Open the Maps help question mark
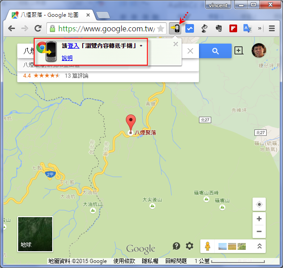 click(x=176, y=246)
